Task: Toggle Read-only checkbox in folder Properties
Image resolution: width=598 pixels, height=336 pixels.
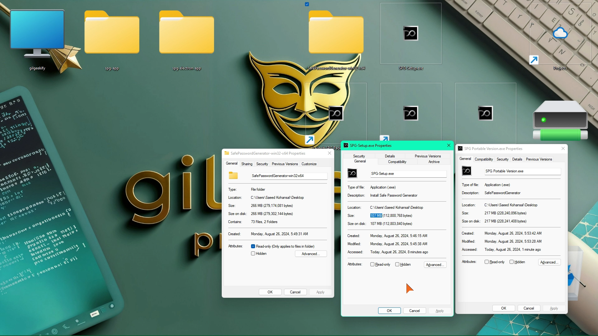Action: click(x=253, y=246)
